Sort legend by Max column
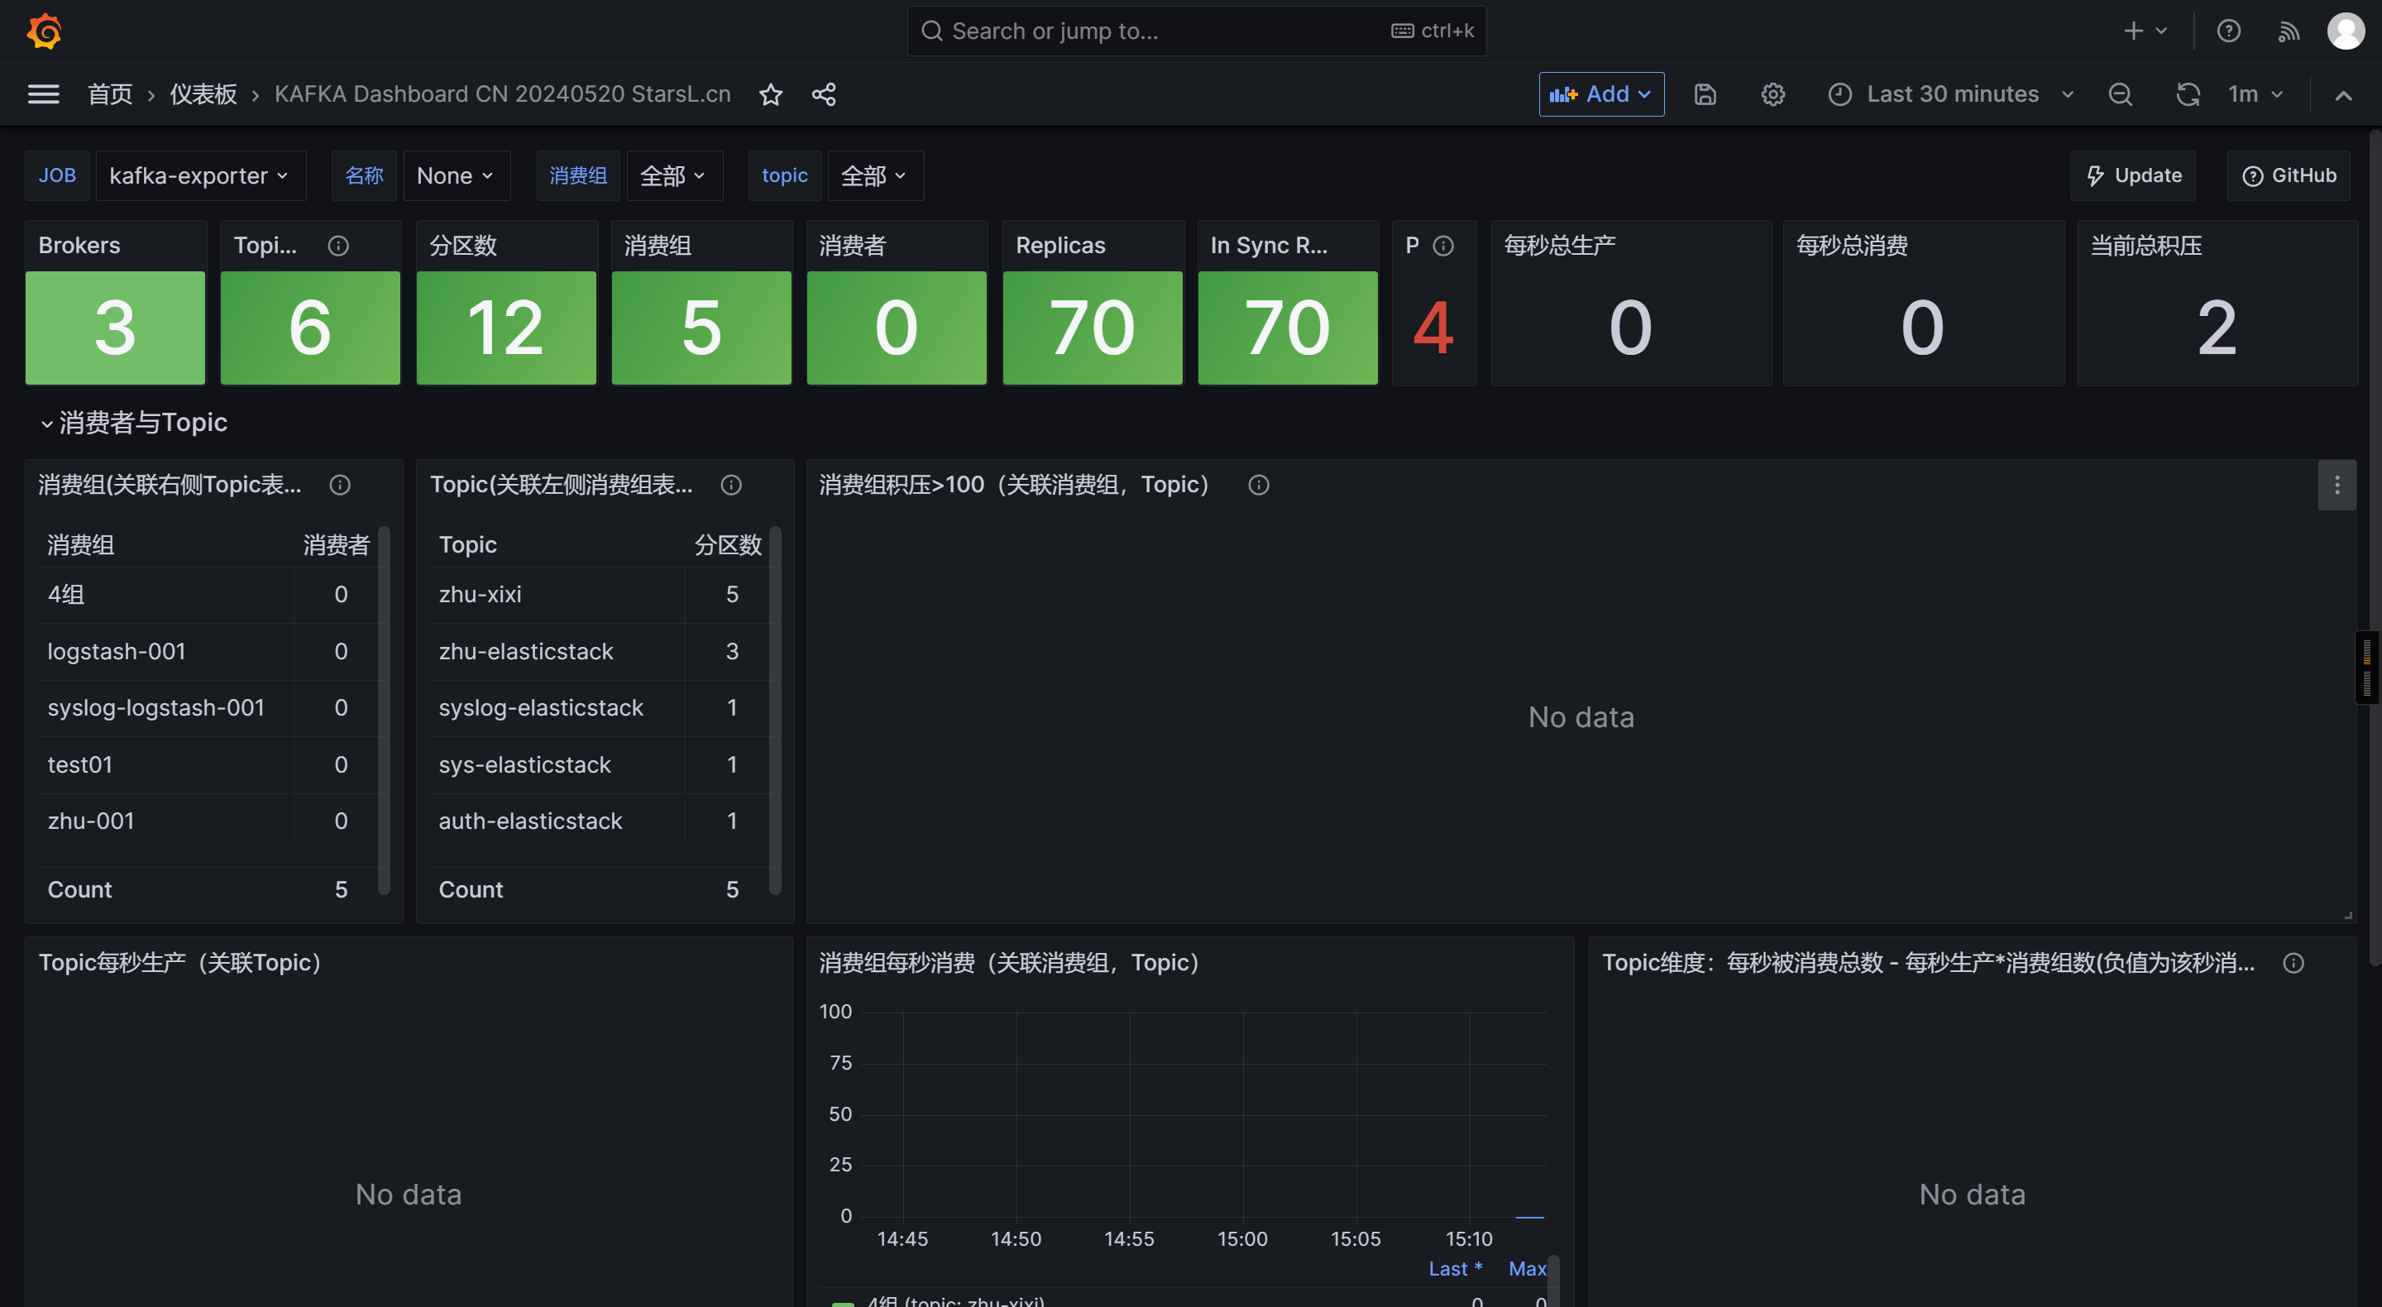 (1527, 1268)
